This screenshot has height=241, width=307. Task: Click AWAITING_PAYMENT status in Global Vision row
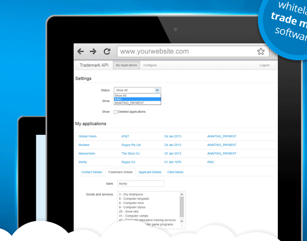[222, 136]
